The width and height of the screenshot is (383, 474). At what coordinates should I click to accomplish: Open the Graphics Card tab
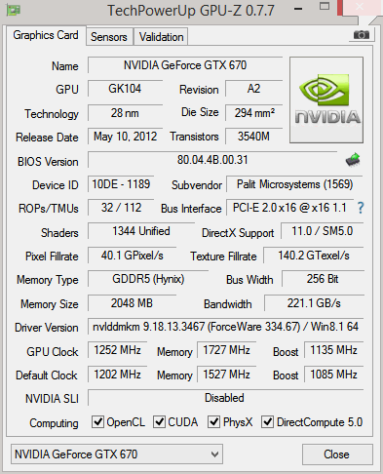46,35
